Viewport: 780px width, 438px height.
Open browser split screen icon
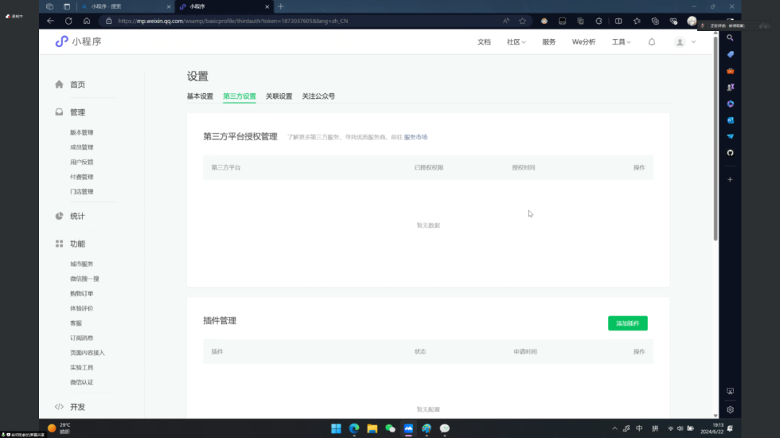click(618, 21)
